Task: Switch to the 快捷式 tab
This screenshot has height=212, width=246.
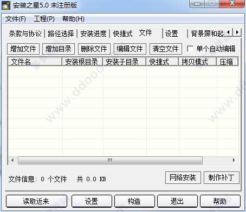Action: point(122,34)
